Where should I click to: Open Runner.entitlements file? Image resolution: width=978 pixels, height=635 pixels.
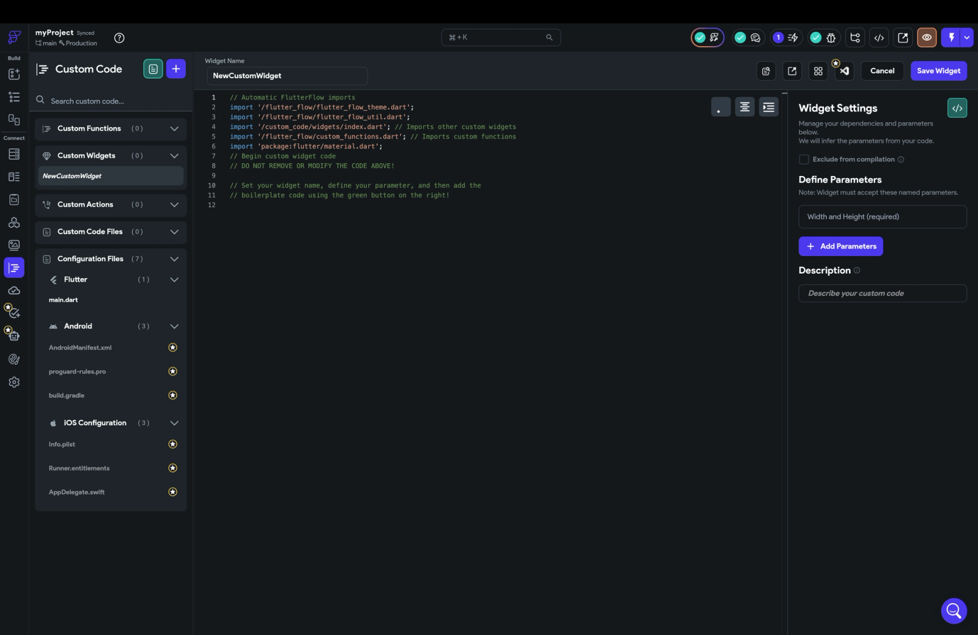(79, 468)
